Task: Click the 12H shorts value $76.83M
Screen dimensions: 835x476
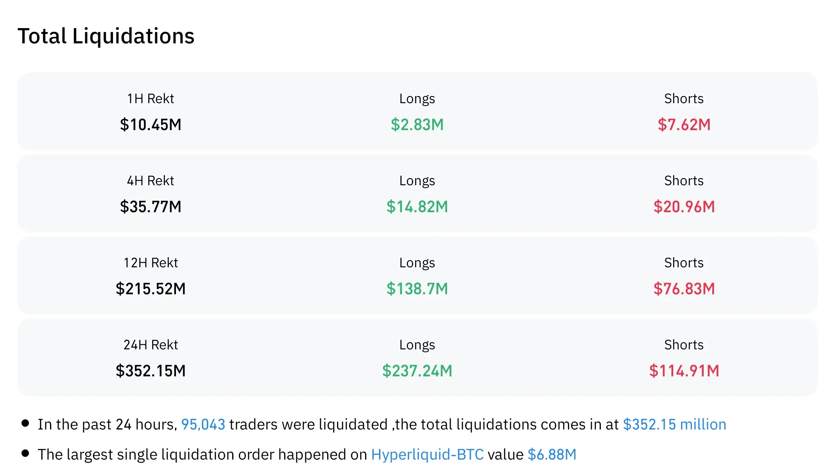Action: tap(684, 289)
